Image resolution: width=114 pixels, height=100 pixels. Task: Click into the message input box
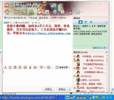coord(37,78)
